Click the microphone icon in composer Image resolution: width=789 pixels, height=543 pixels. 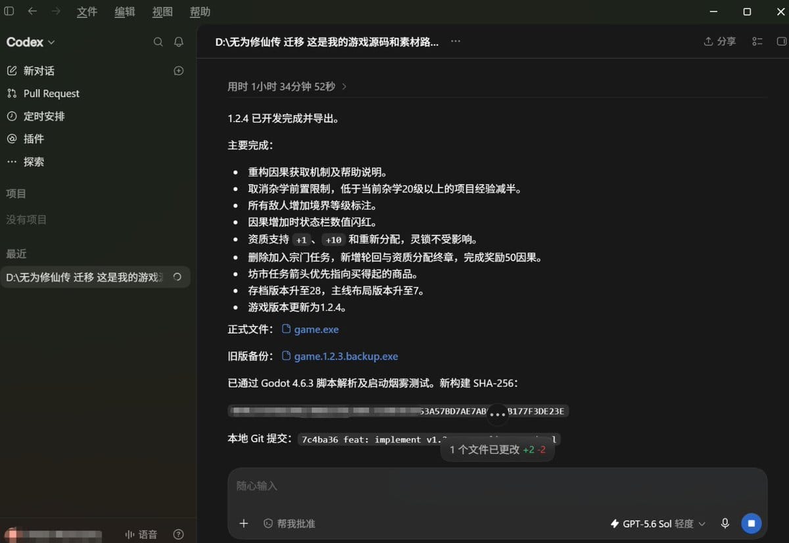click(725, 523)
